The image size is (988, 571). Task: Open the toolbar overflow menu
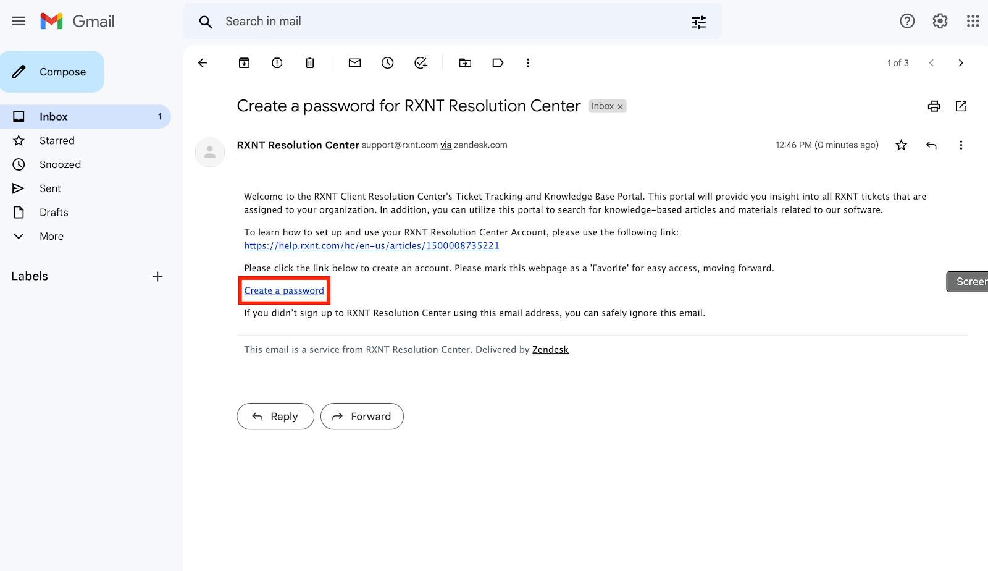coord(528,62)
